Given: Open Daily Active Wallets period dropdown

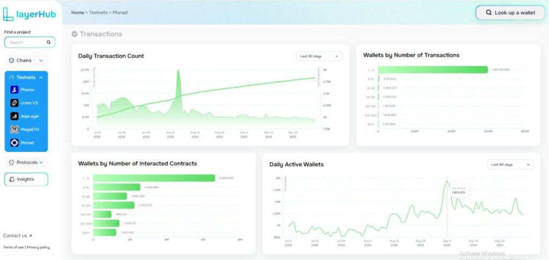Looking at the screenshot, I should point(510,164).
